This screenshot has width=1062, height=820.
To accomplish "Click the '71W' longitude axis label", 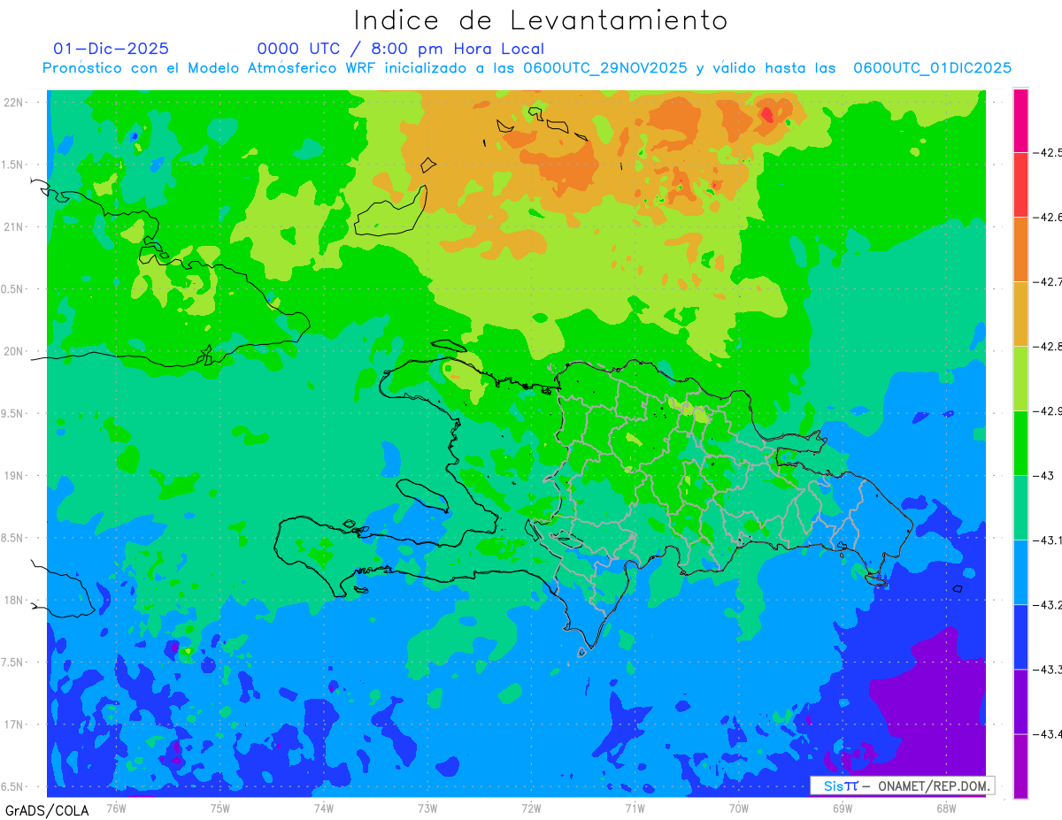I will click(x=635, y=808).
